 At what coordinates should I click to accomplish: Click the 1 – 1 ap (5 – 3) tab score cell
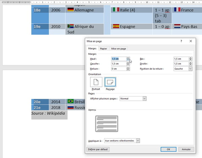pyautogui.click(x=162, y=15)
